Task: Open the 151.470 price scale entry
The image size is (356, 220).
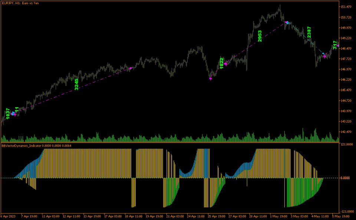Action: [x=347, y=6]
